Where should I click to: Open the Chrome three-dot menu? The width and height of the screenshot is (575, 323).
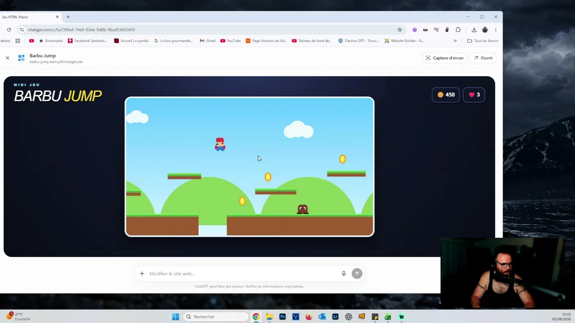pos(495,30)
